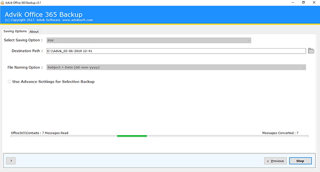Click the Advik app icon in title bar

(2, 3)
